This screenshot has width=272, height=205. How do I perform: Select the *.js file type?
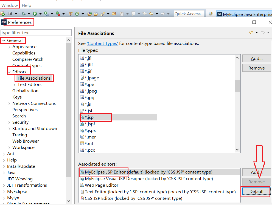tap(85, 104)
